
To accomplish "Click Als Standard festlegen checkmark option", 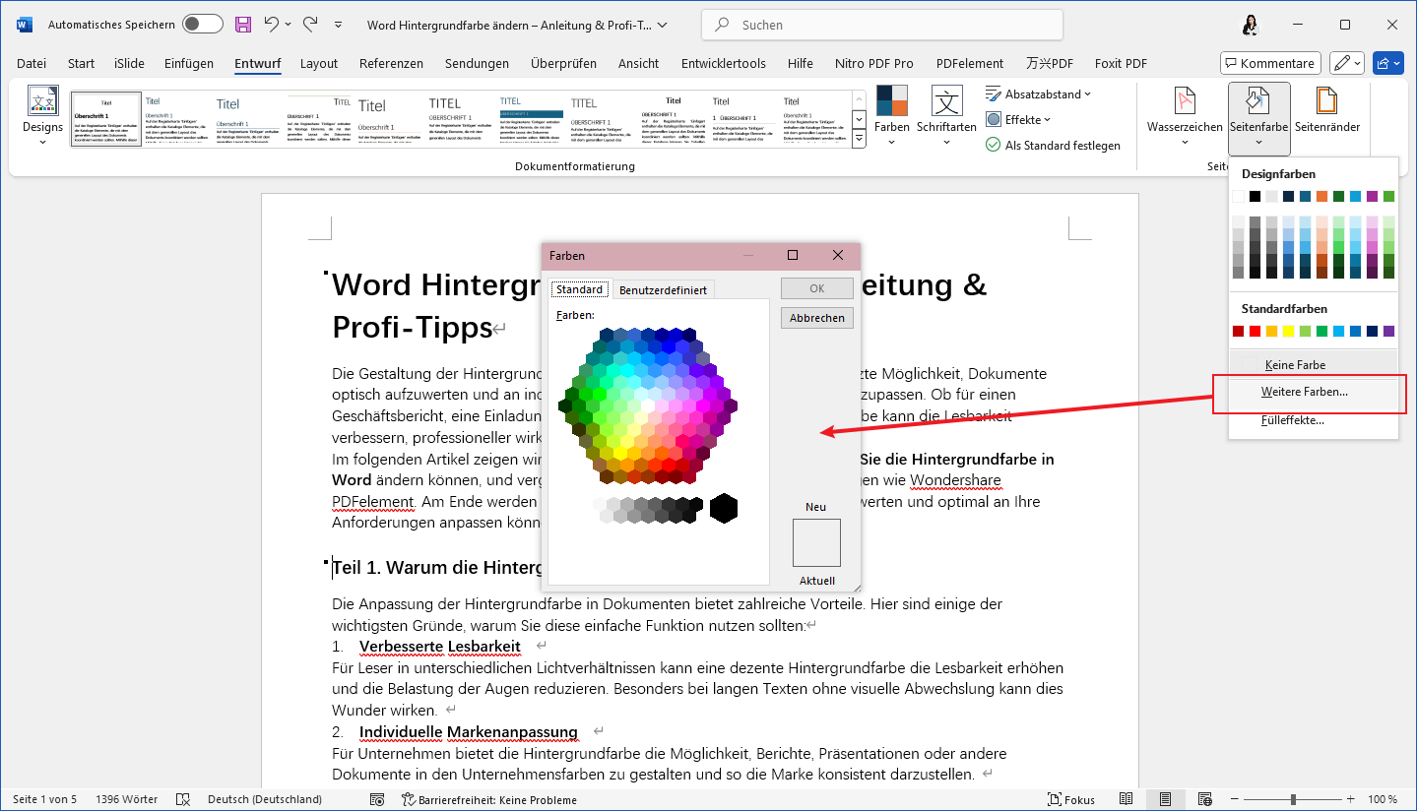I will [1053, 145].
